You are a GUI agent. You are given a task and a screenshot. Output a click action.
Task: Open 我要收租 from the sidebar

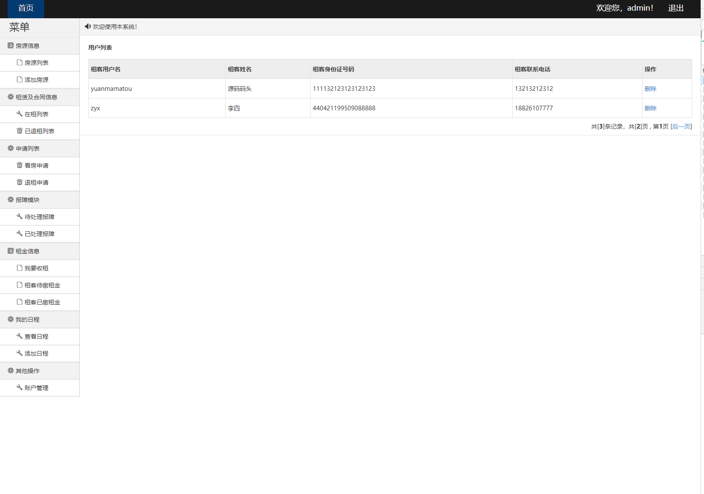click(39, 268)
